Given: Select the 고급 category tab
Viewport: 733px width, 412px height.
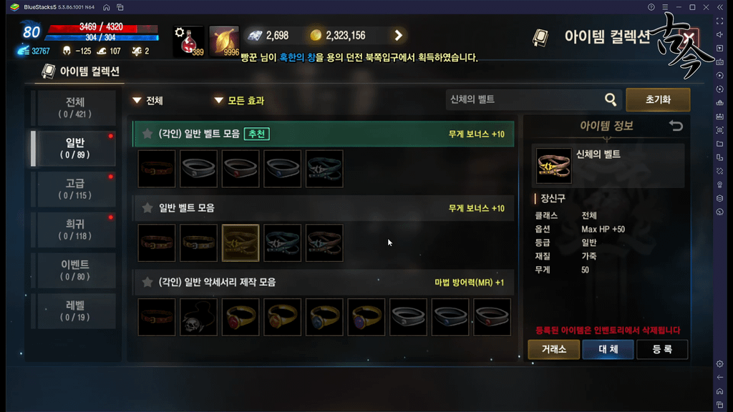Looking at the screenshot, I should click(x=74, y=189).
